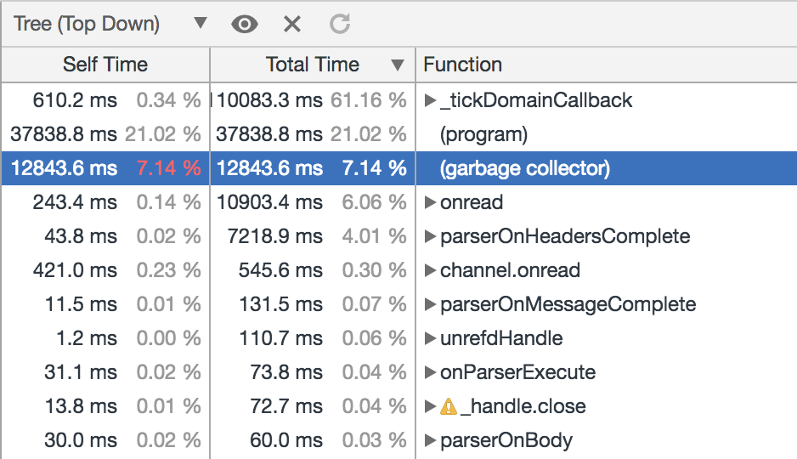Image resolution: width=797 pixels, height=459 pixels.
Task: Expand parserOnHeadersComplete tree node
Action: coord(430,236)
